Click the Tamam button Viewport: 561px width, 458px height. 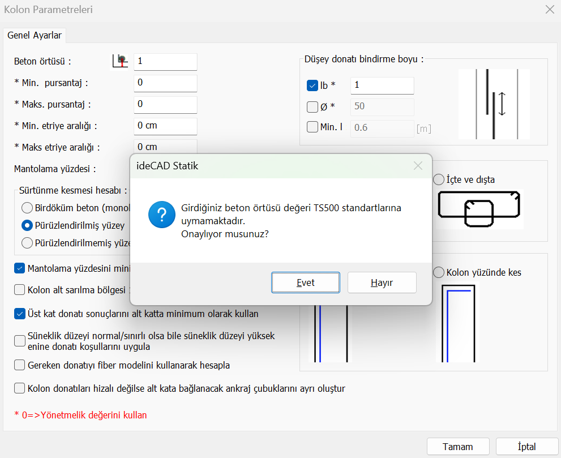coord(458,446)
